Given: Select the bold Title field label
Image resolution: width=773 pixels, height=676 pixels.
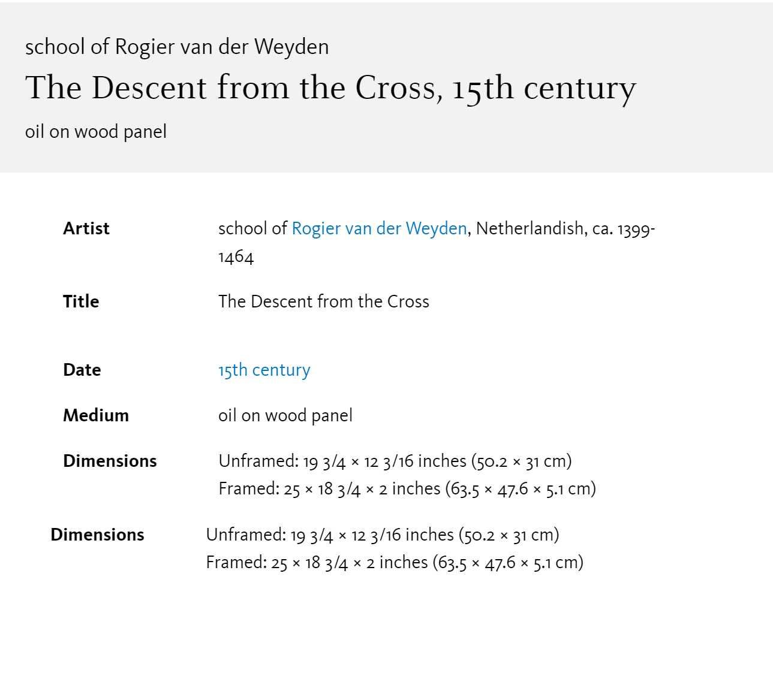Looking at the screenshot, I should coord(81,301).
